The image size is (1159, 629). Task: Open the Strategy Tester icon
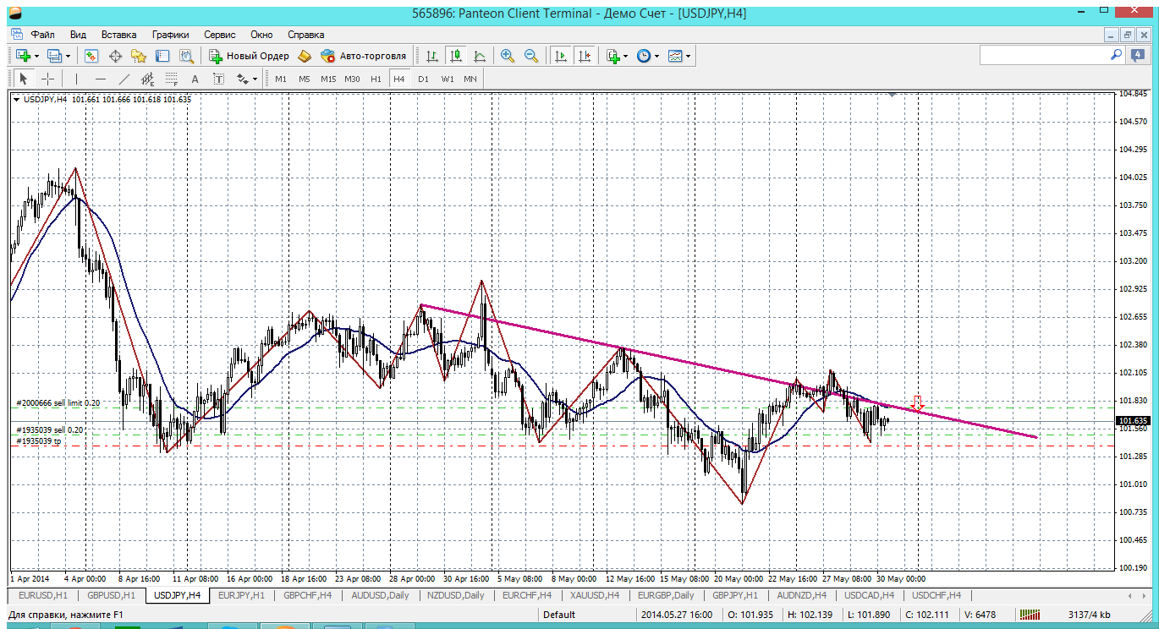tap(186, 56)
